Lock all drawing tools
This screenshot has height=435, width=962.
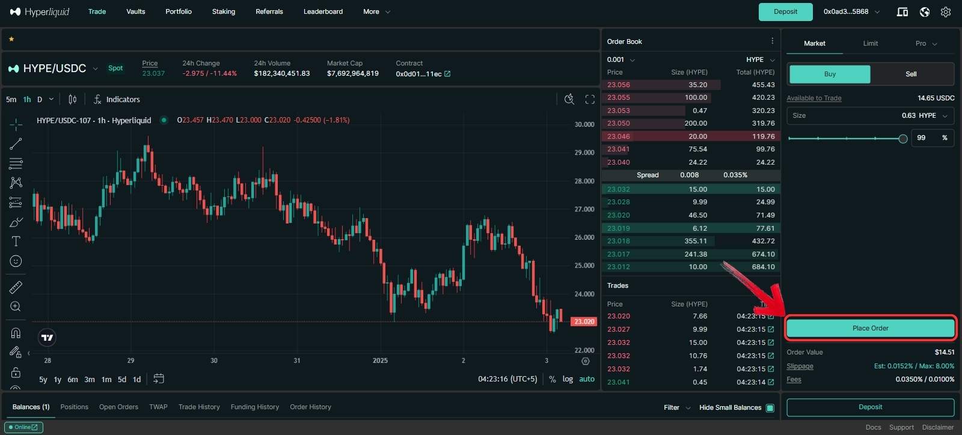tap(16, 373)
